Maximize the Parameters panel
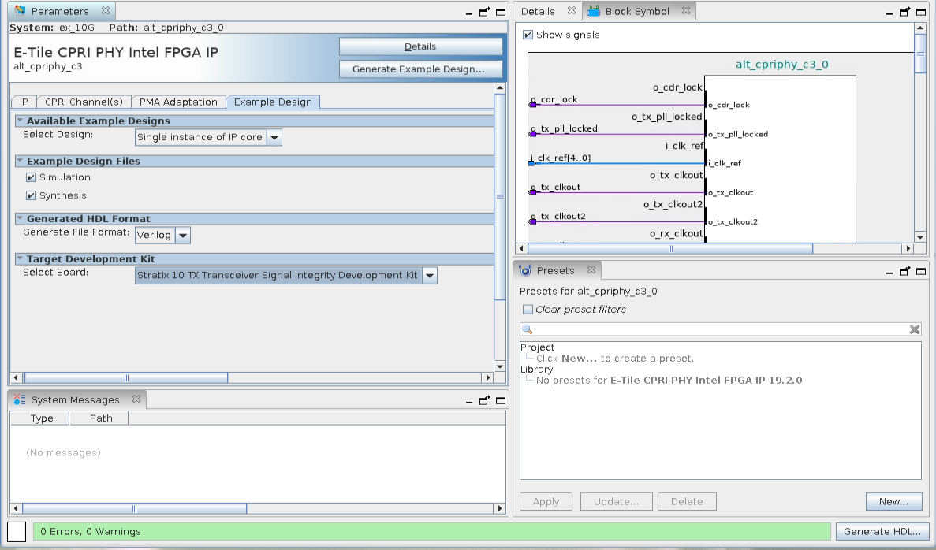This screenshot has height=550, width=936. point(501,11)
